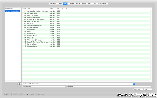Image resolution: width=157 pixels, height=98 pixels.
Task: Sort by Track column header
Action: (25, 9)
